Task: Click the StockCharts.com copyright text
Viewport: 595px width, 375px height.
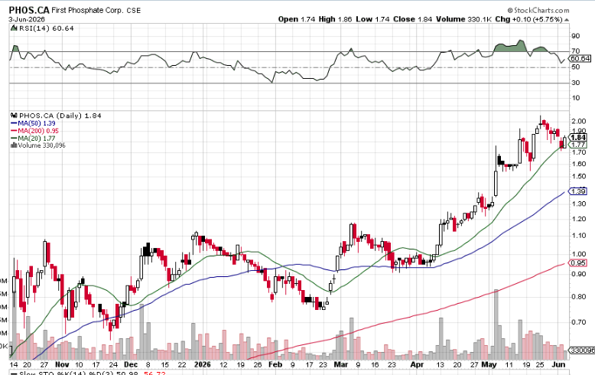Action: coord(538,10)
